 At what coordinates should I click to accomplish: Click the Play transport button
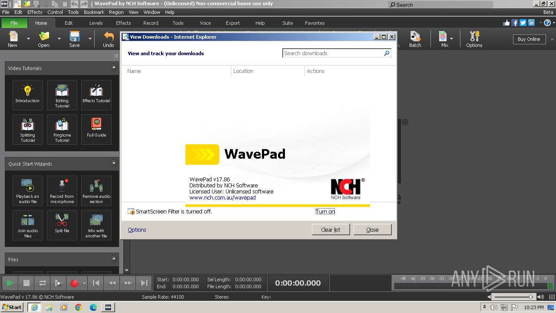(x=10, y=283)
